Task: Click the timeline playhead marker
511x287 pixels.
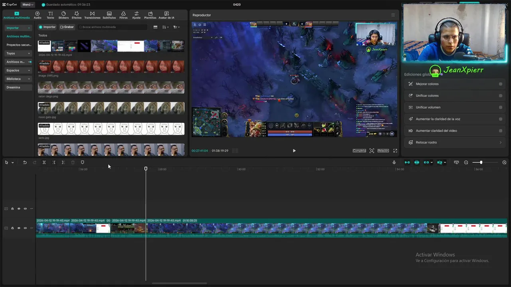Action: [146, 169]
